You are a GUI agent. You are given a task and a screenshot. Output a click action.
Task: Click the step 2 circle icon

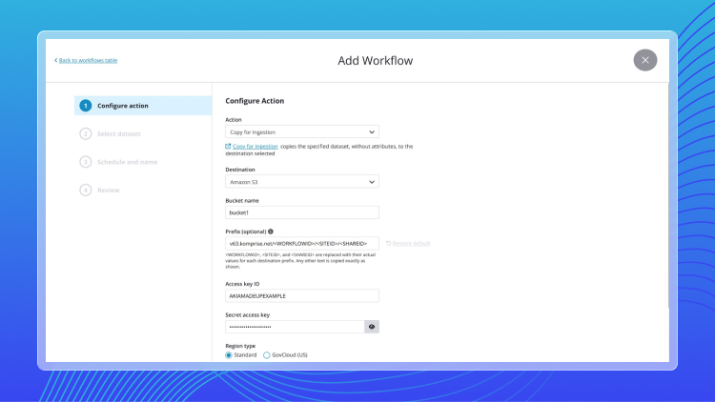pos(86,134)
